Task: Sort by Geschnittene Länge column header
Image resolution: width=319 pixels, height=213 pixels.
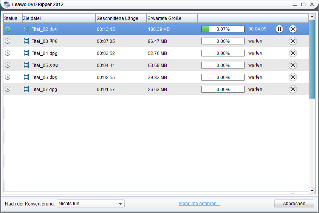Action: point(121,18)
